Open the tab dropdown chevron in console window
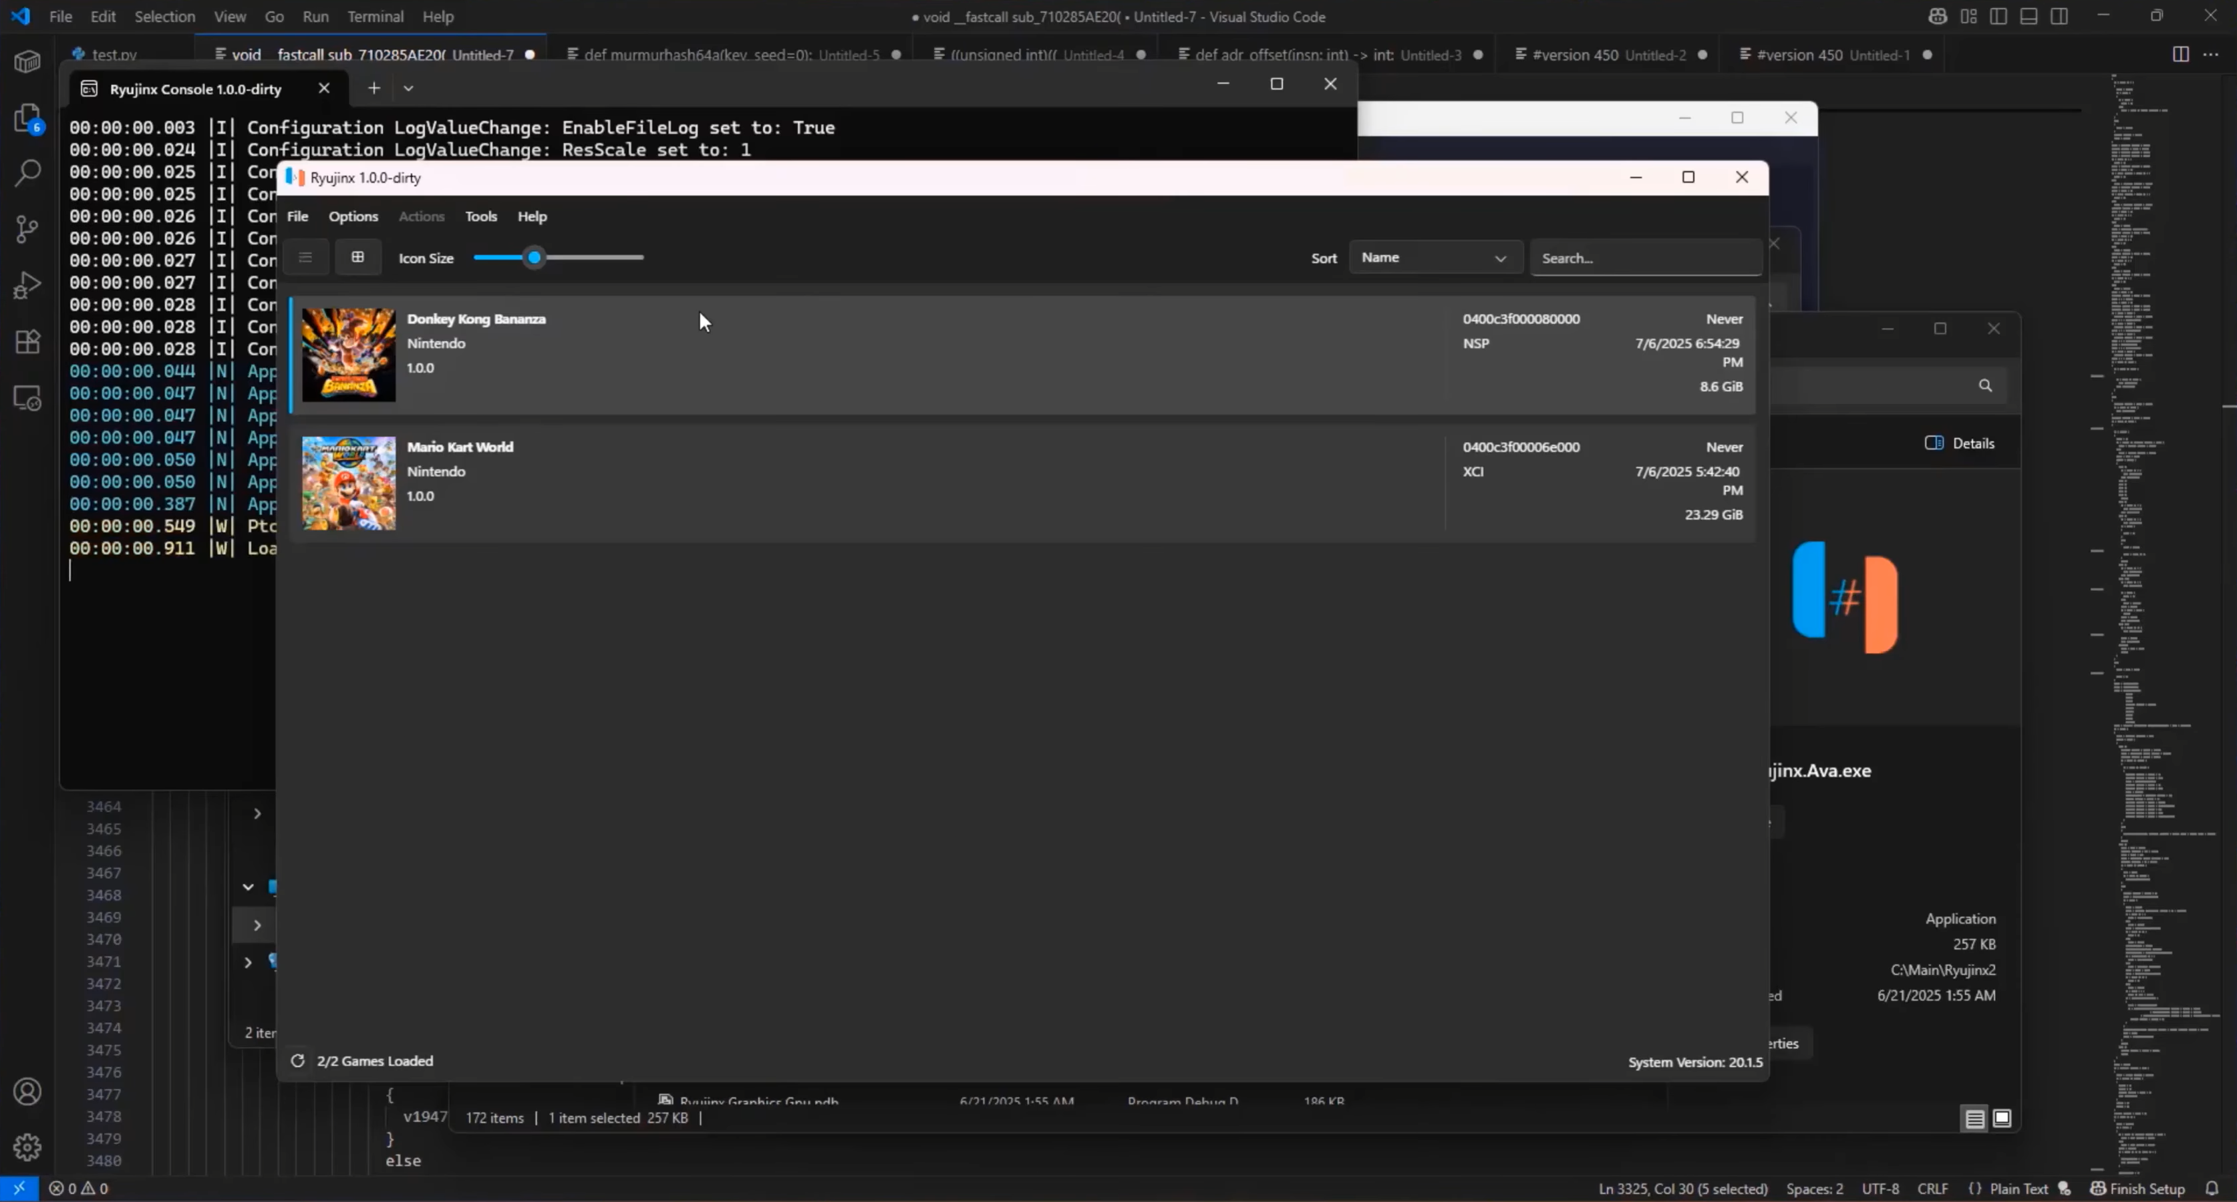The image size is (2237, 1202). pyautogui.click(x=408, y=87)
